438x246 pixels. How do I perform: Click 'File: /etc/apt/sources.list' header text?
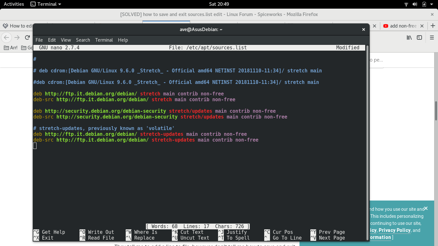click(x=208, y=48)
